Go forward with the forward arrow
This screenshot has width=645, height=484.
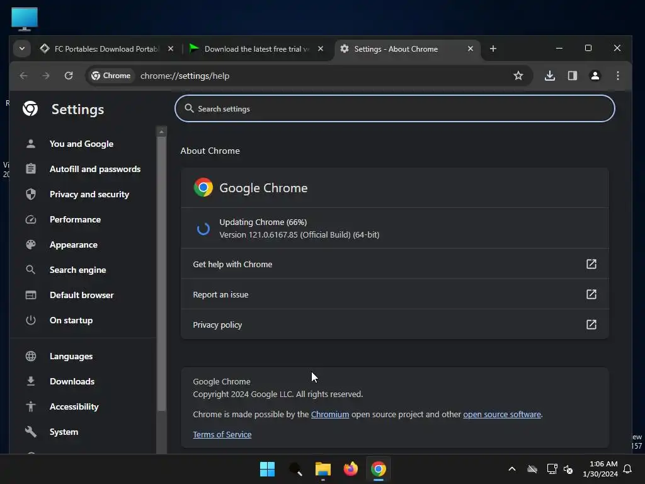[x=45, y=76]
